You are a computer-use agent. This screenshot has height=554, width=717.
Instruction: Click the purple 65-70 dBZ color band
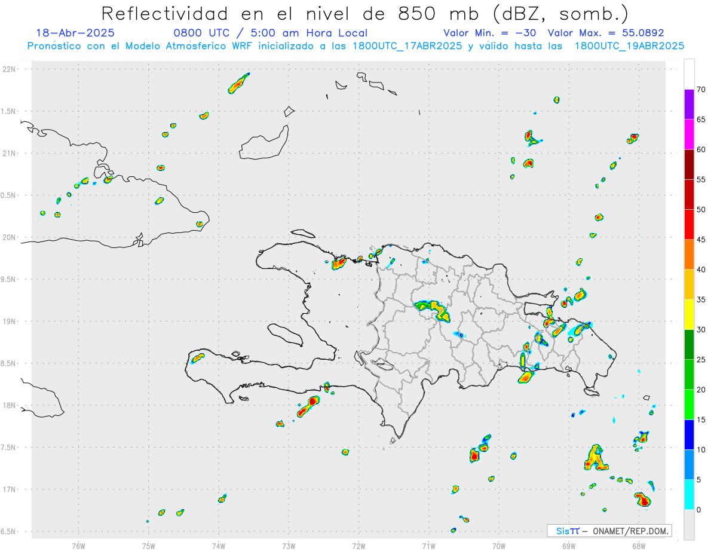click(689, 105)
